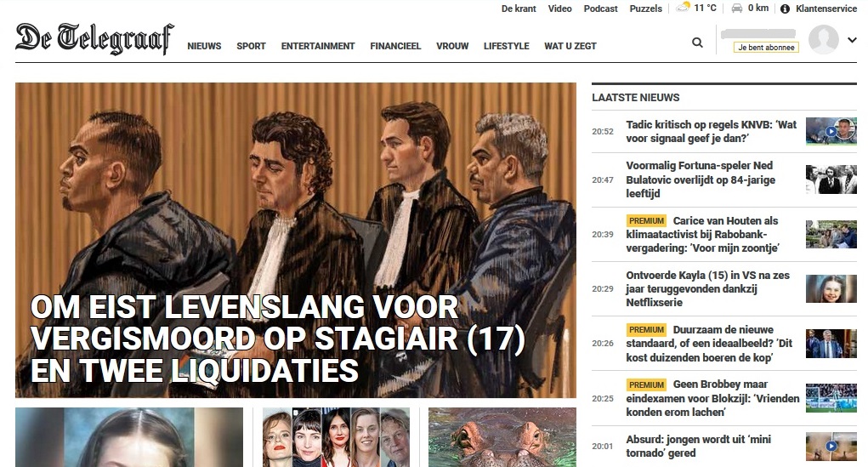The width and height of the screenshot is (868, 467).
Task: Select the SPORT menu item
Action: [x=252, y=46]
